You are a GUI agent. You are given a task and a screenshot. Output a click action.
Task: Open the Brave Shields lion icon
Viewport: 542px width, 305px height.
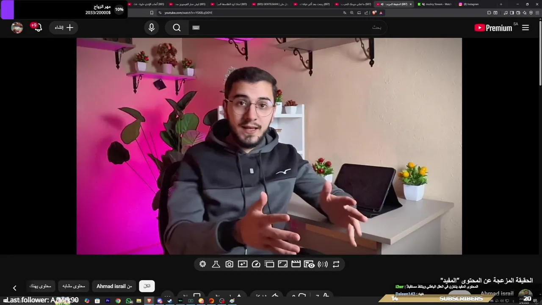point(374,13)
